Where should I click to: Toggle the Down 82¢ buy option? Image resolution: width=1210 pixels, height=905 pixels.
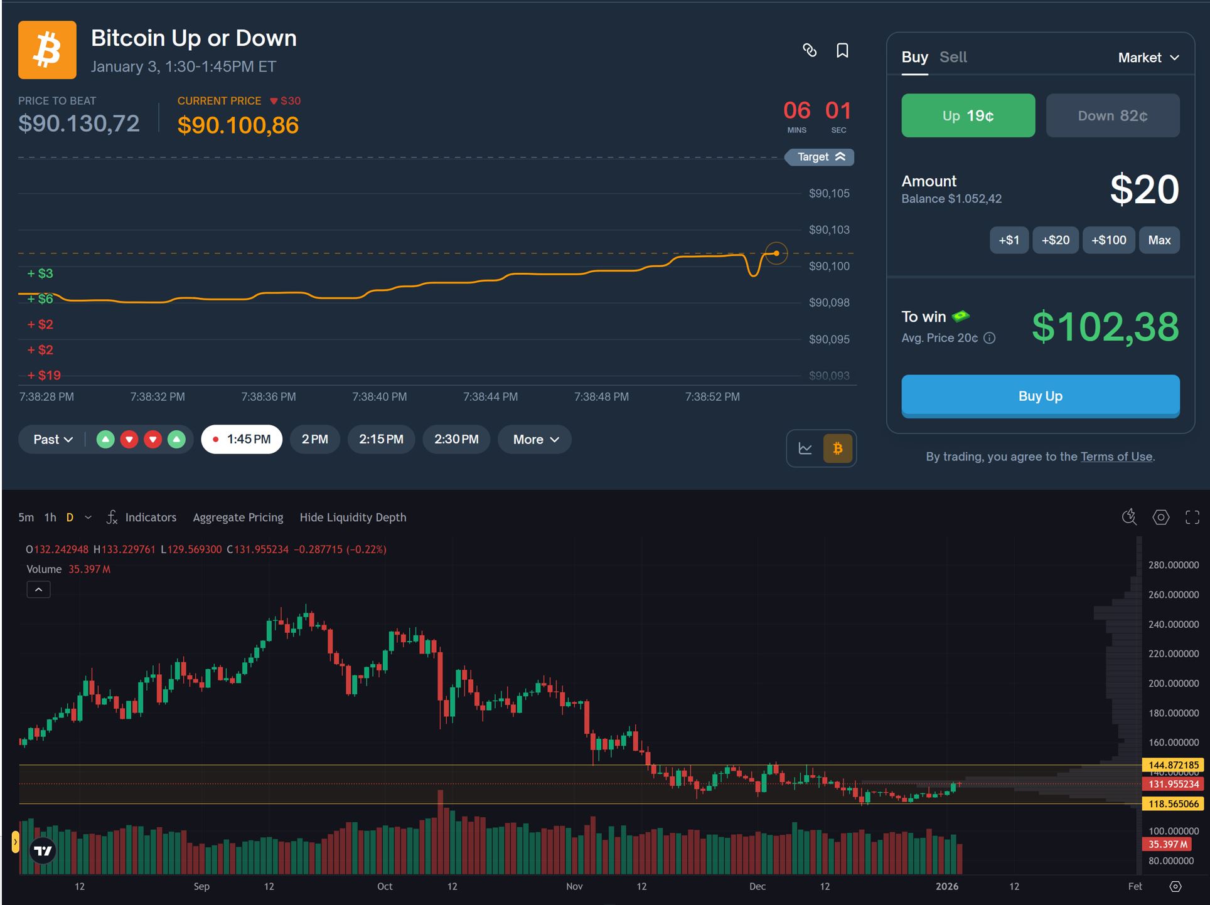pos(1112,115)
